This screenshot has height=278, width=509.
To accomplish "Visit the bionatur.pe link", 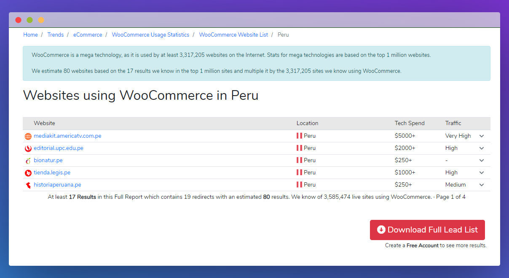I will [48, 160].
